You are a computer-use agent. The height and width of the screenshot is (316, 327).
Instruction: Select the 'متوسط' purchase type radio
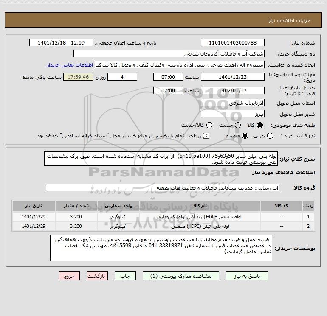point(245,136)
